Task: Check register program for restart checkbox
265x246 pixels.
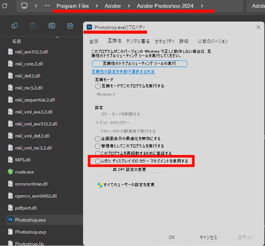Action: tap(97, 153)
